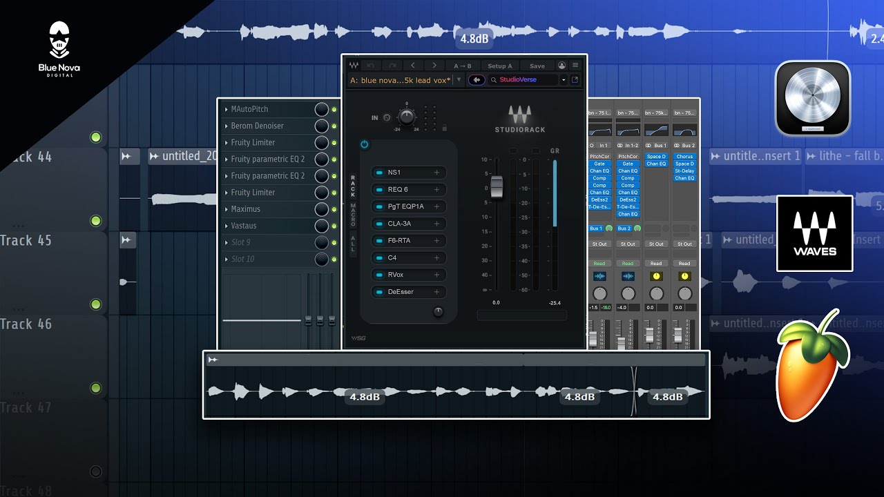
Task: Bypass RVox with its blue toggle
Action: [379, 275]
